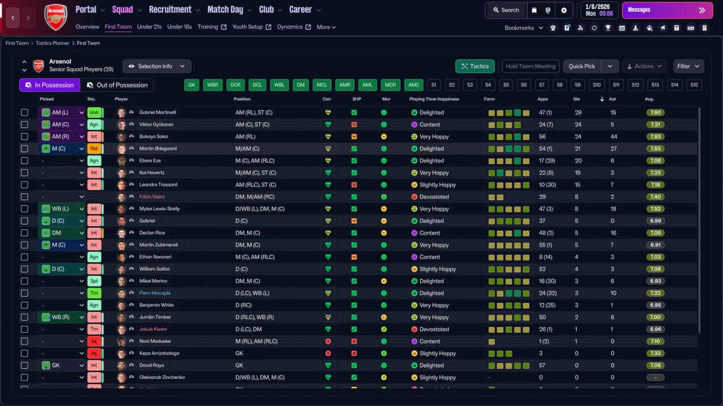This screenshot has height=406, width=723.
Task: Tick the checkbox for Declan Rice
Action: click(x=24, y=233)
